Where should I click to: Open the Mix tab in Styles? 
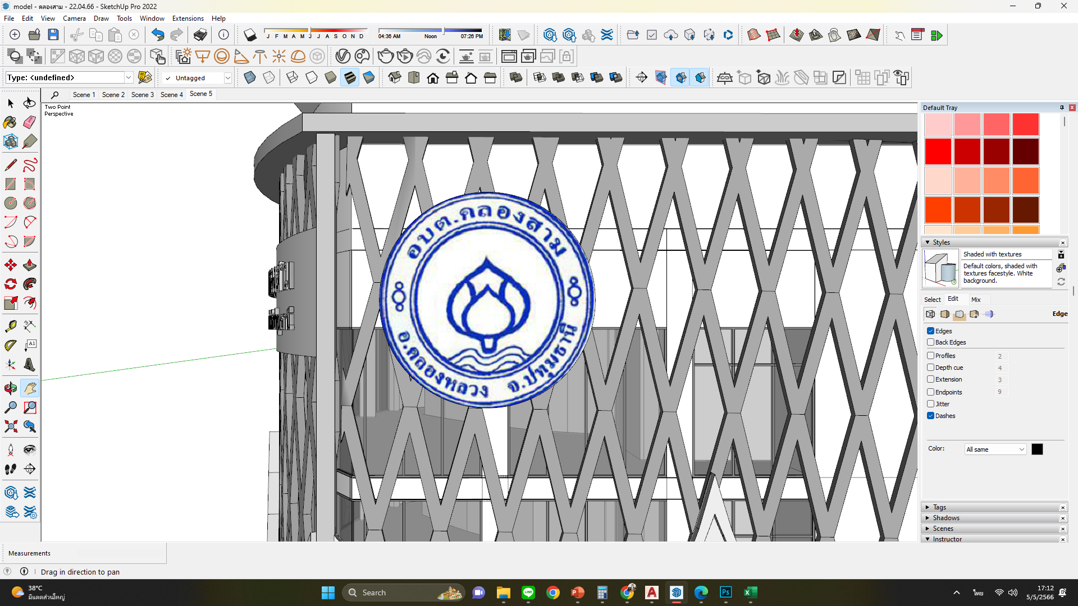[976, 300]
